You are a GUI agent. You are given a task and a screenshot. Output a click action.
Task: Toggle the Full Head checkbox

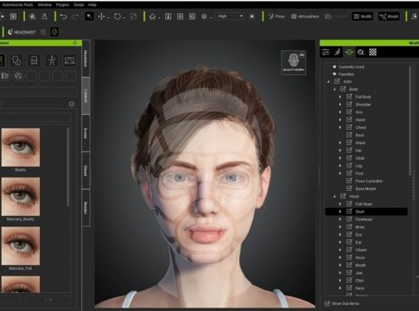tap(349, 204)
